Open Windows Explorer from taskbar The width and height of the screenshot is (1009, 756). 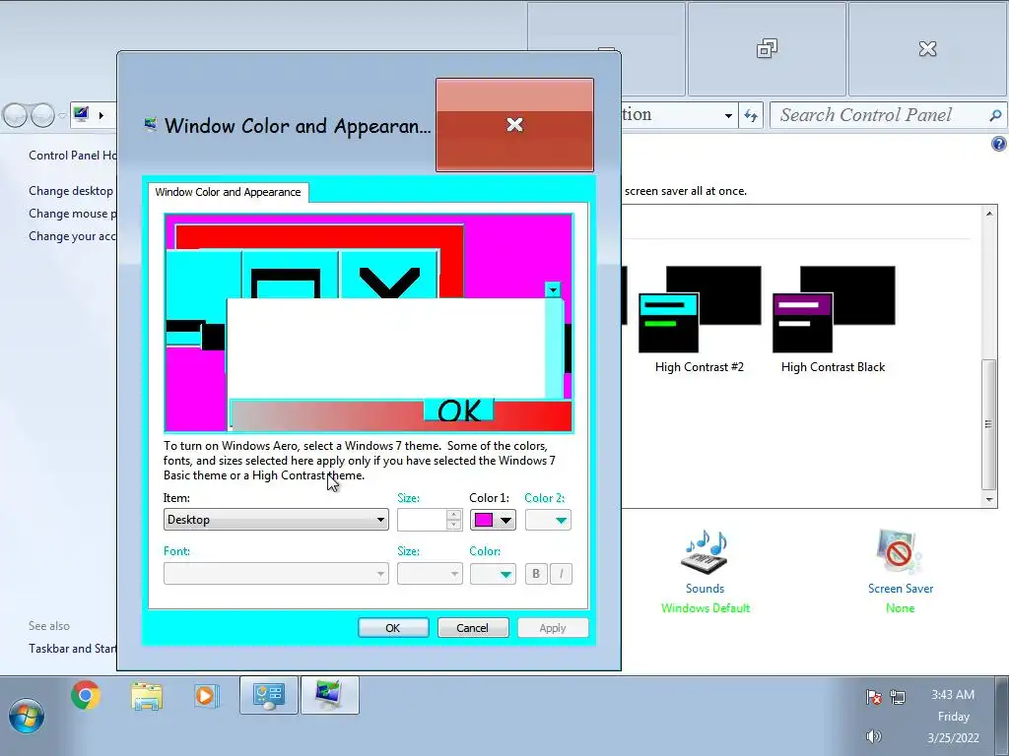[x=147, y=696]
